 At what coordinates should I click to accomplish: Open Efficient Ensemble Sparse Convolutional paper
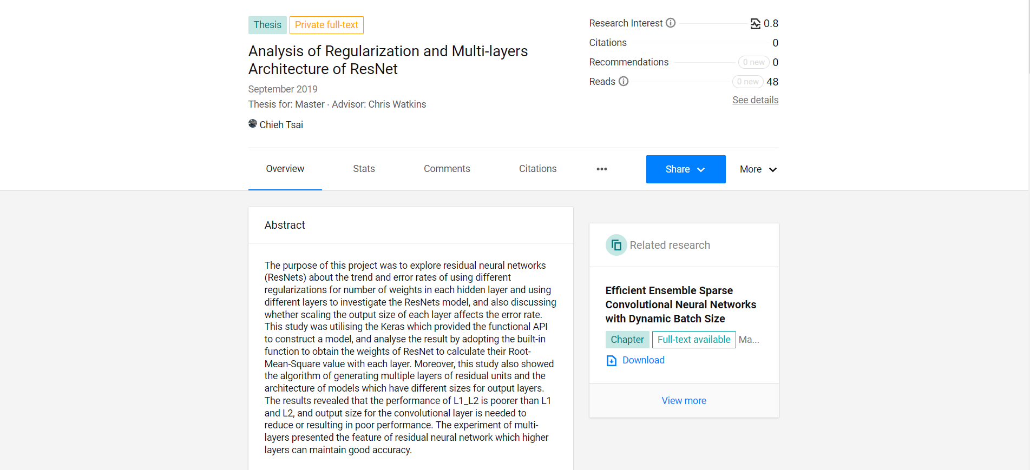coord(681,304)
